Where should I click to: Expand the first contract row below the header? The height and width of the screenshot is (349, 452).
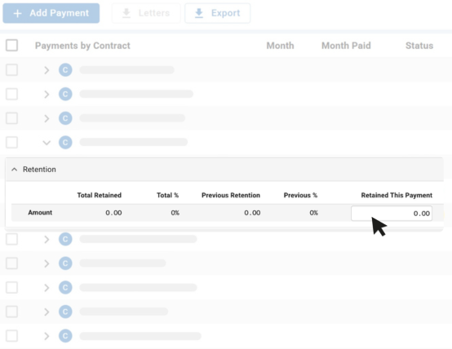pyautogui.click(x=47, y=70)
